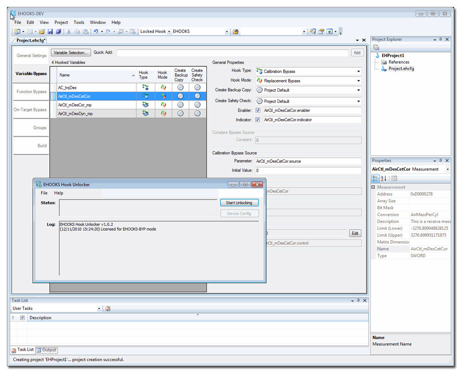Toggle the Indicator checkbox
The height and width of the screenshot is (373, 461).
[x=258, y=120]
